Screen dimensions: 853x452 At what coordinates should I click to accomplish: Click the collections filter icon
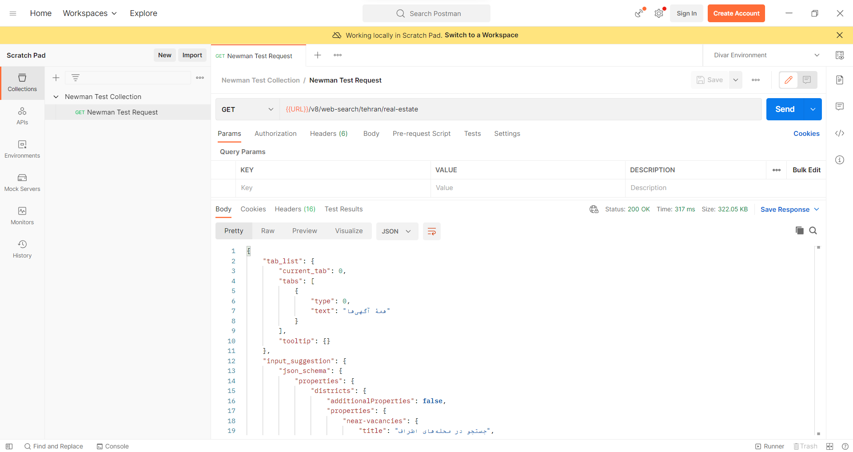coord(76,78)
